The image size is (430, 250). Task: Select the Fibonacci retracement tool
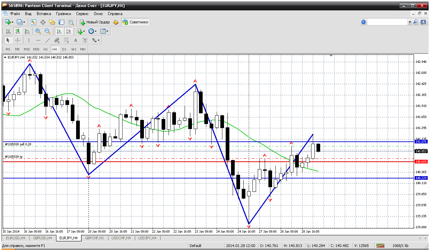(66, 40)
